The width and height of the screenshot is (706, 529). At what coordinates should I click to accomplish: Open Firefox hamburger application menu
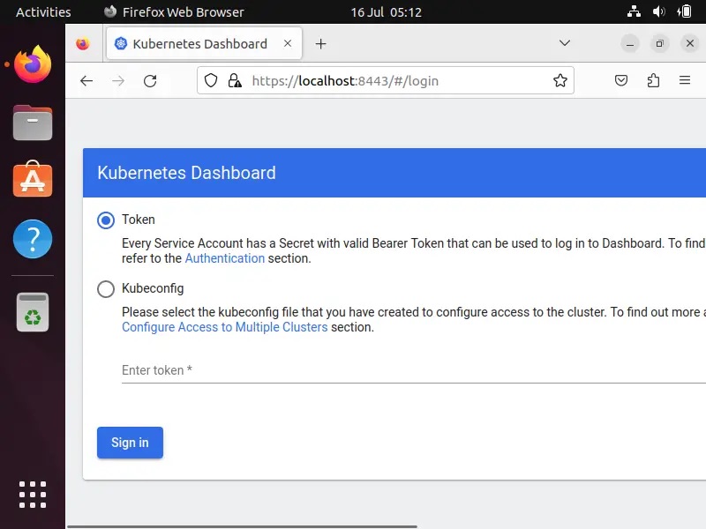(x=685, y=81)
